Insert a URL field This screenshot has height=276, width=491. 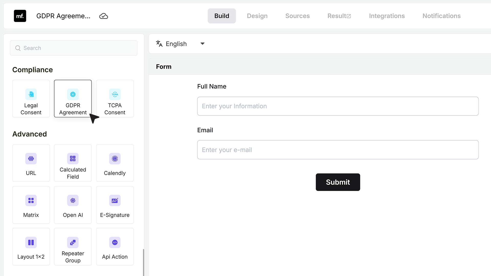(31, 163)
